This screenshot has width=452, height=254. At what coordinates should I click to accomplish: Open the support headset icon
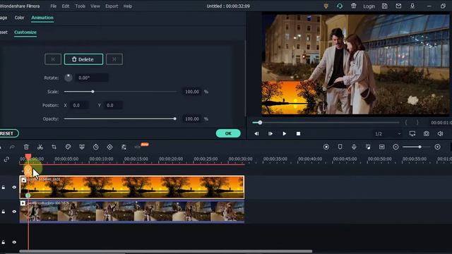340,6
